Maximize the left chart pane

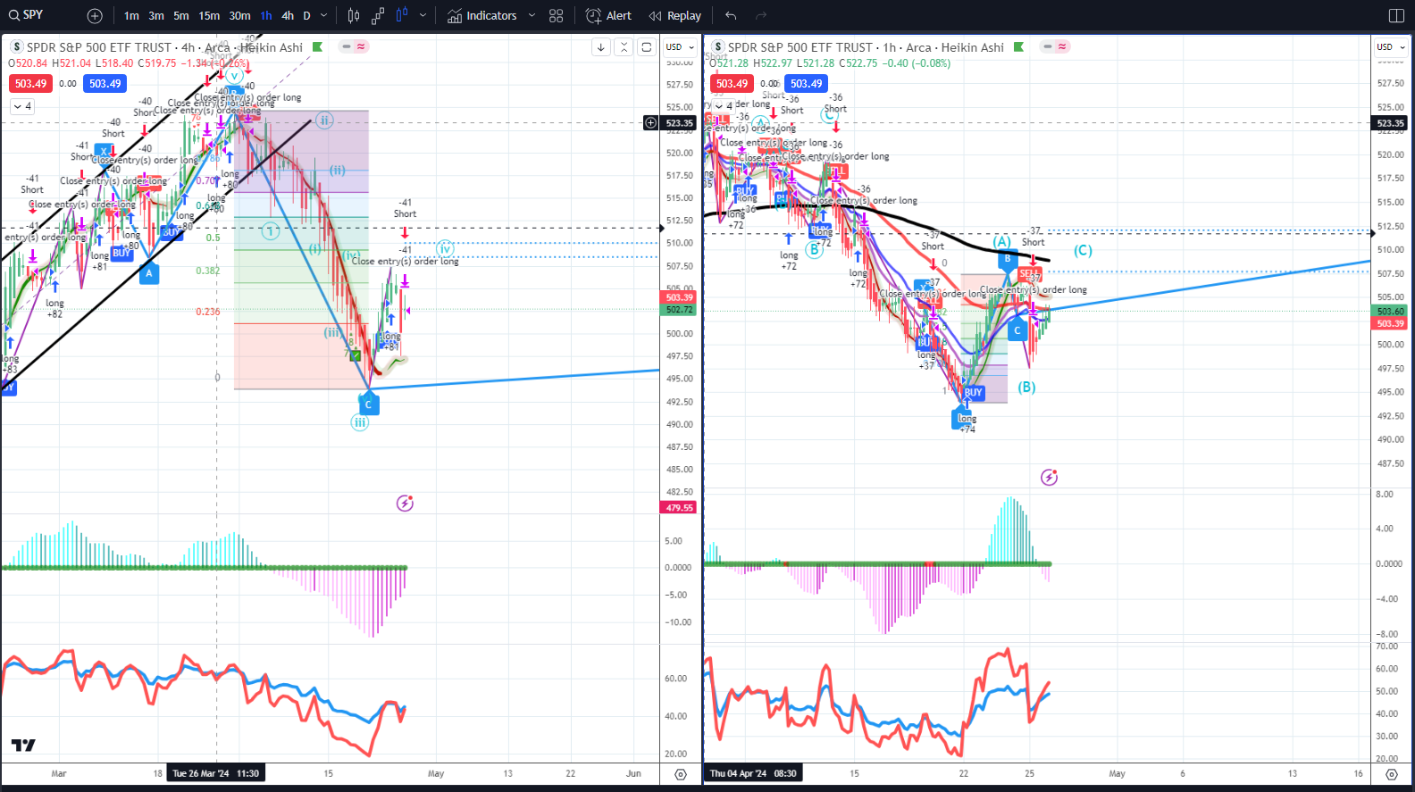(647, 47)
